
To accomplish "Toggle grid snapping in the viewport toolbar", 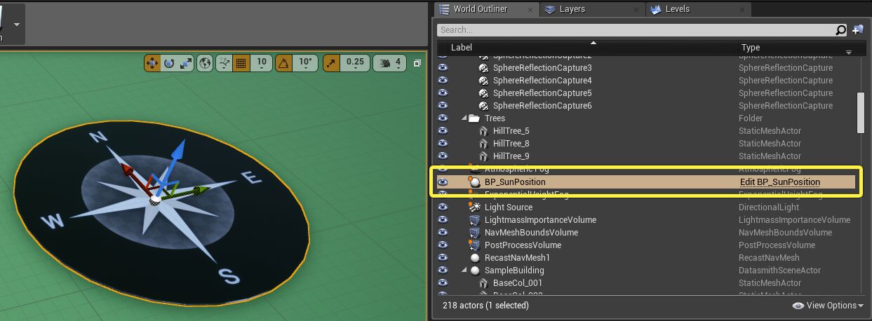I will (x=241, y=63).
